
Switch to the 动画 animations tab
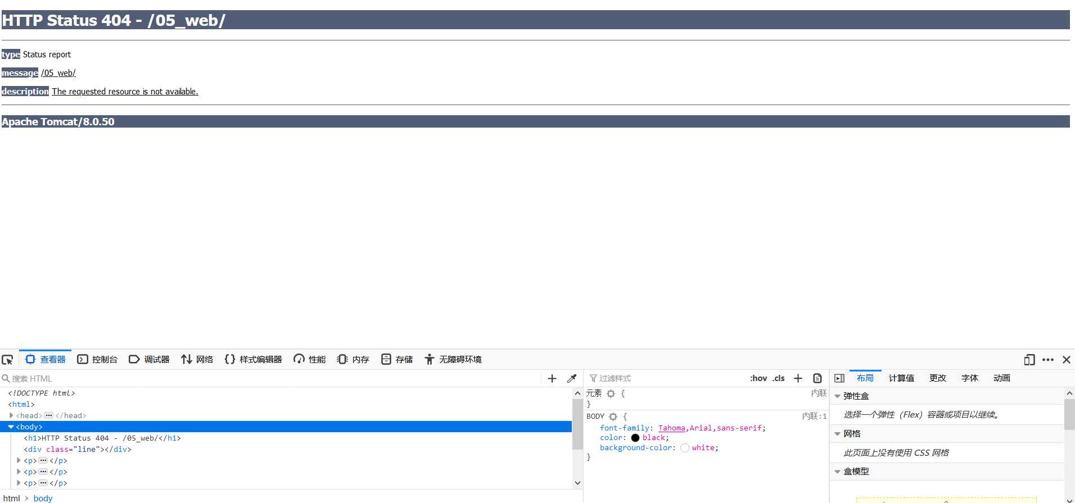click(1002, 378)
